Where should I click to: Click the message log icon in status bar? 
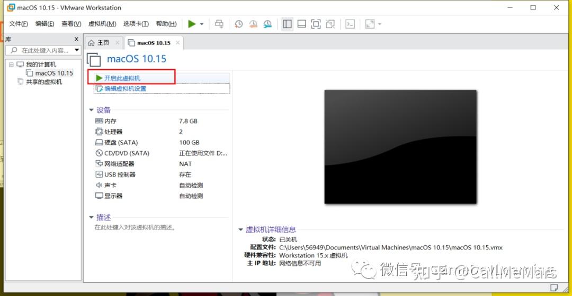tap(554, 288)
